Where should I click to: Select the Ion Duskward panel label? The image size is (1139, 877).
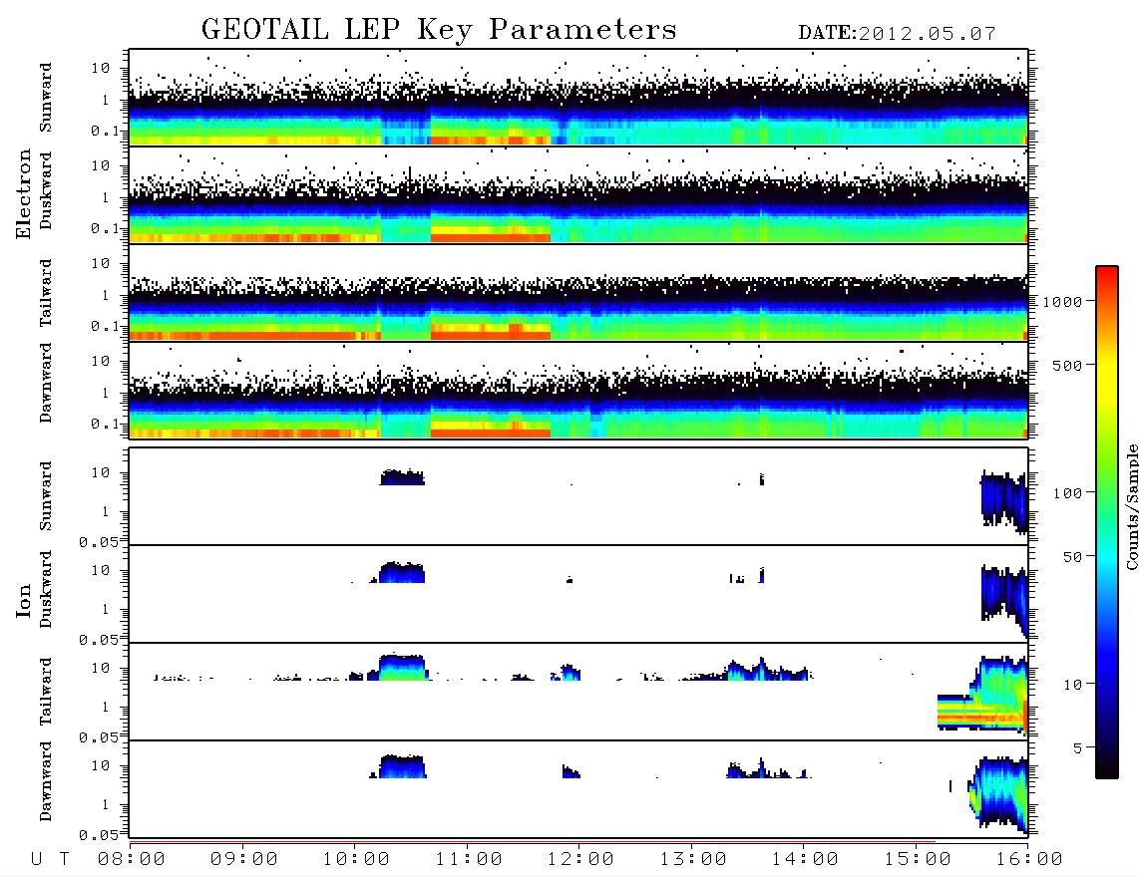pyautogui.click(x=46, y=589)
